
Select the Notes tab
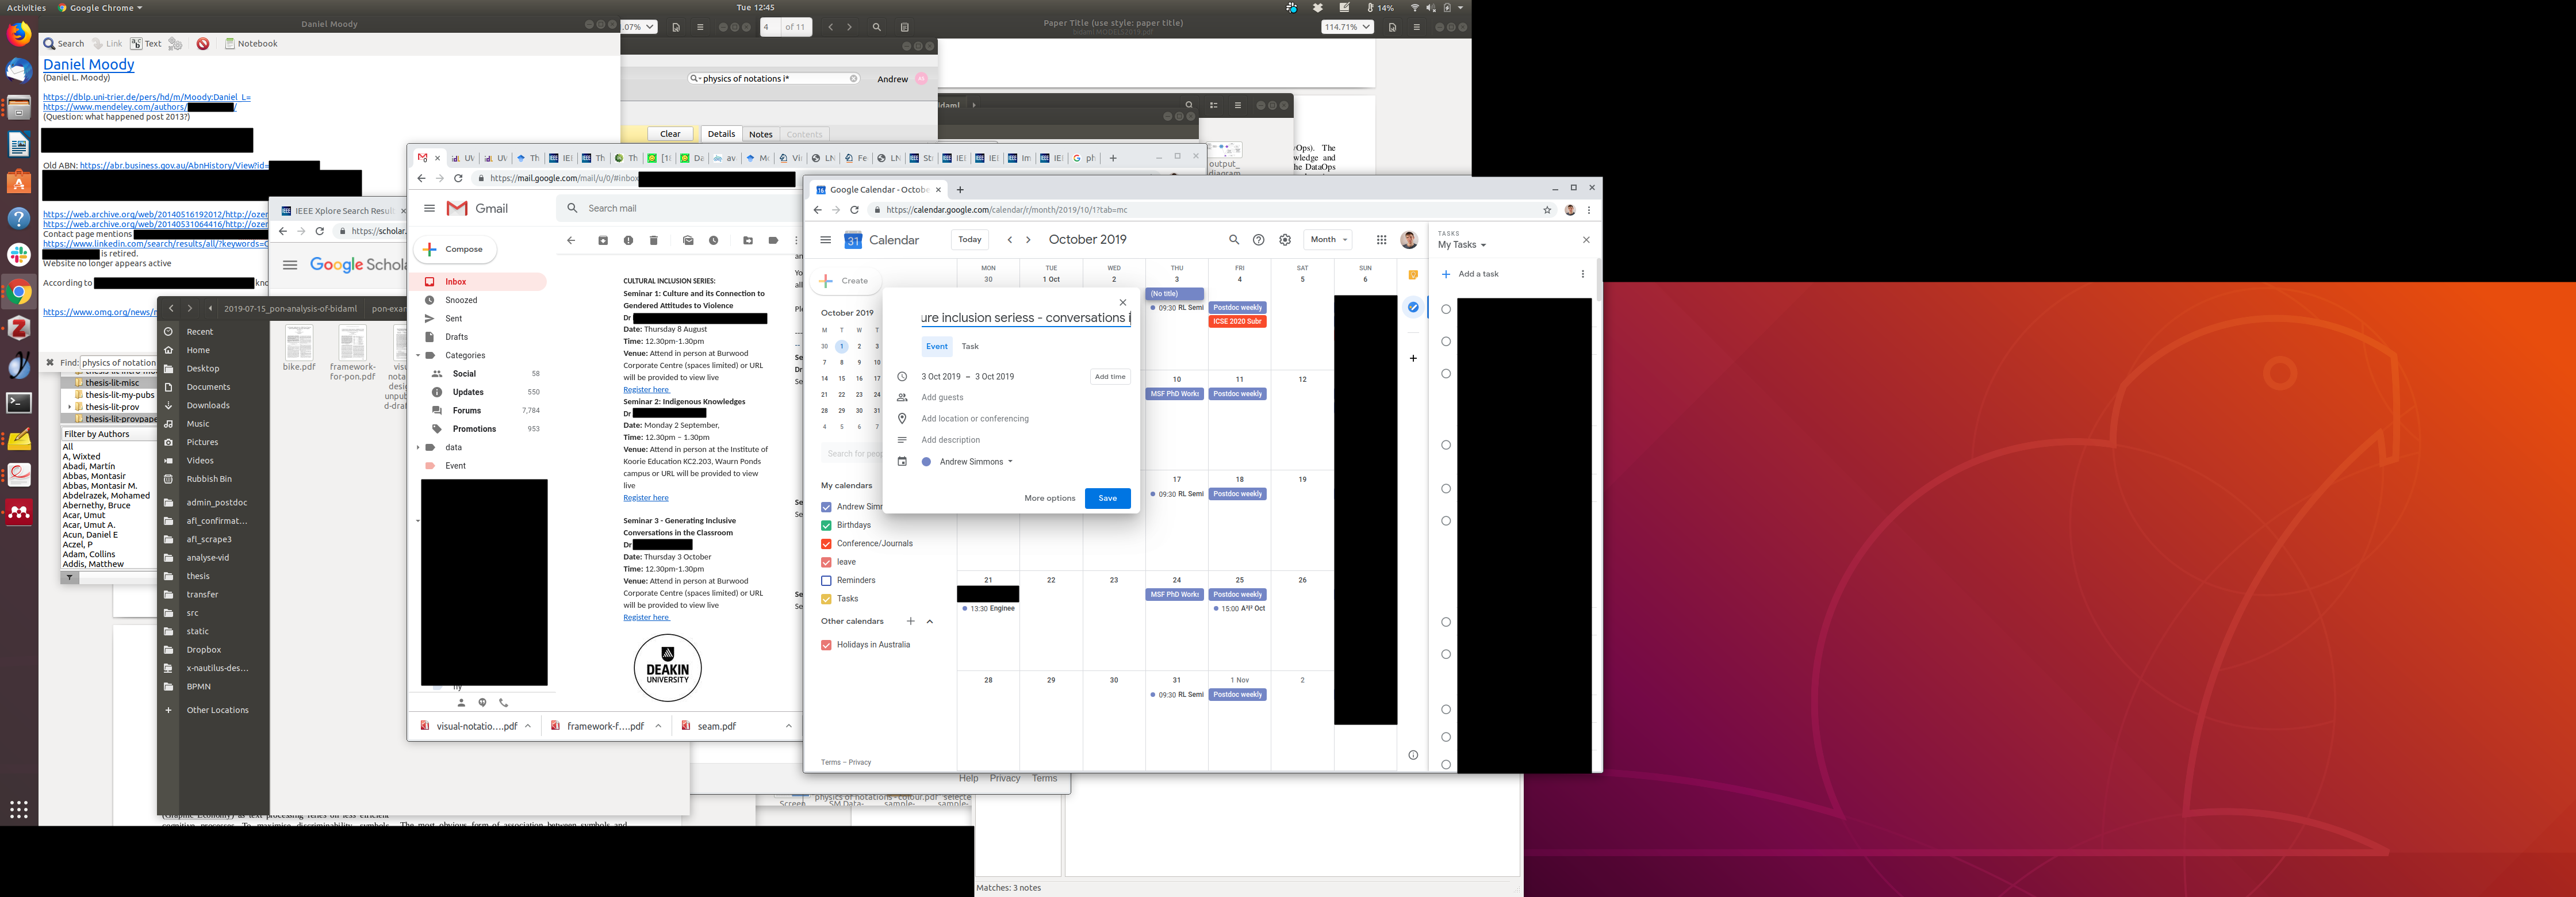pyautogui.click(x=761, y=134)
